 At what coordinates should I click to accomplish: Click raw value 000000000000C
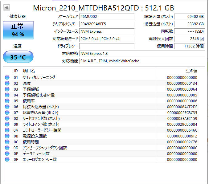pos(182,148)
